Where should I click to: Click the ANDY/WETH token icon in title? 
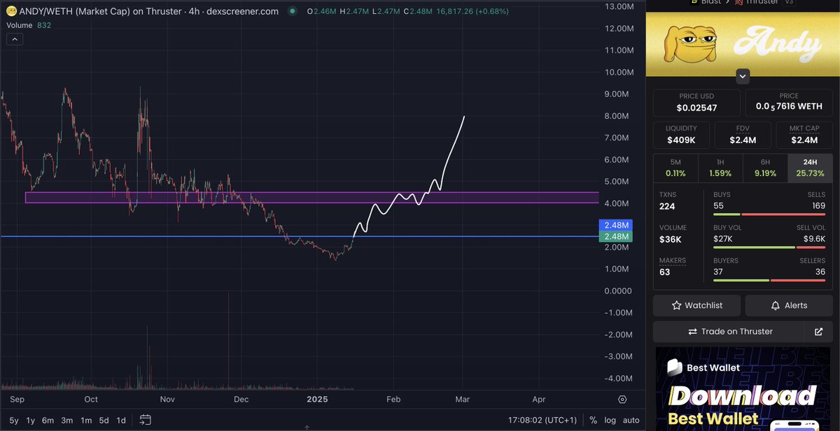[x=11, y=11]
